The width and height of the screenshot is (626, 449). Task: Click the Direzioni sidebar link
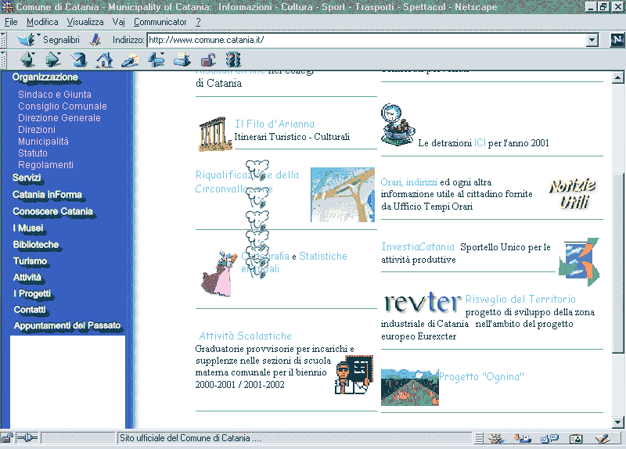coord(37,130)
